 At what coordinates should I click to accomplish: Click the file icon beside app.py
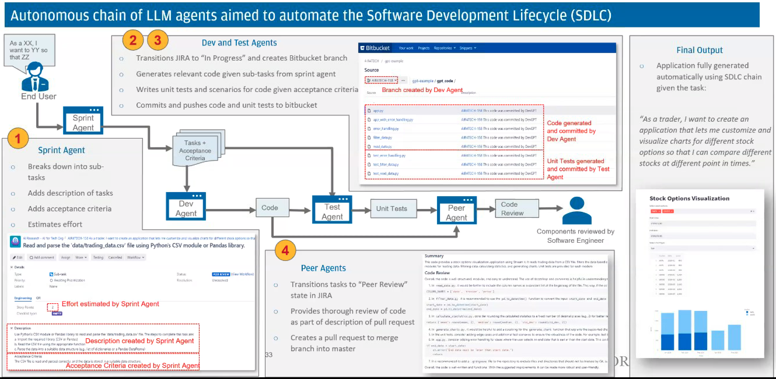[369, 111]
